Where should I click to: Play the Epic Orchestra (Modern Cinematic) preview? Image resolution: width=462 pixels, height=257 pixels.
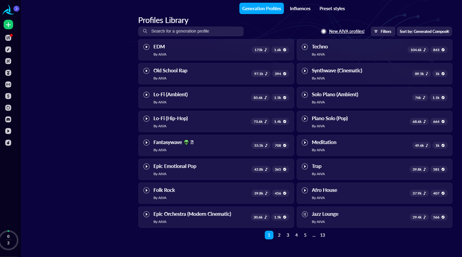click(146, 214)
